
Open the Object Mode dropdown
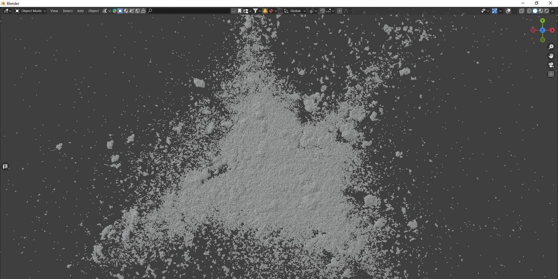click(x=30, y=11)
